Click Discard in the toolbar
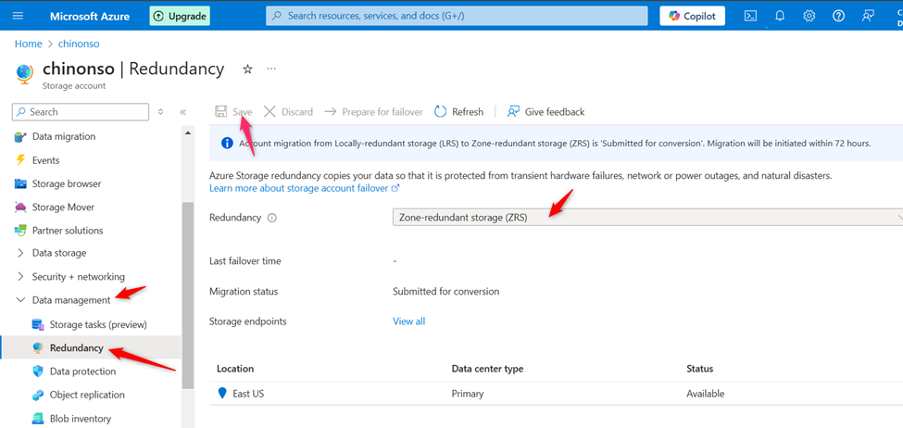The image size is (903, 428). [x=289, y=112]
